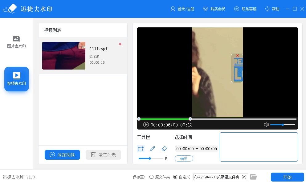
Task: Select the rectangle selection tool
Action: point(141,149)
